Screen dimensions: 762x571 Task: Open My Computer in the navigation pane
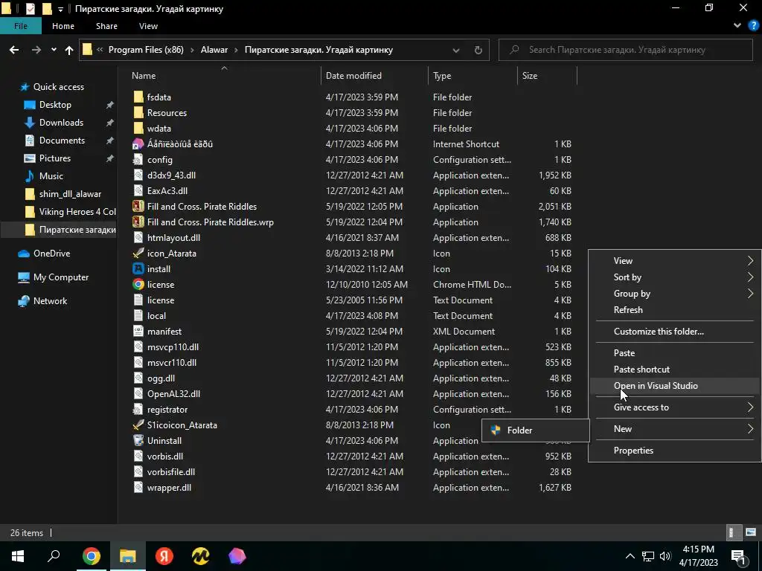click(61, 277)
